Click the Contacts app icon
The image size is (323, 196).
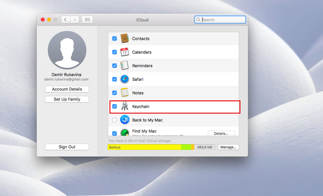tap(125, 38)
